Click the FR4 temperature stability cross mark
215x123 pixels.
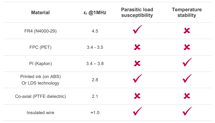click(x=187, y=30)
